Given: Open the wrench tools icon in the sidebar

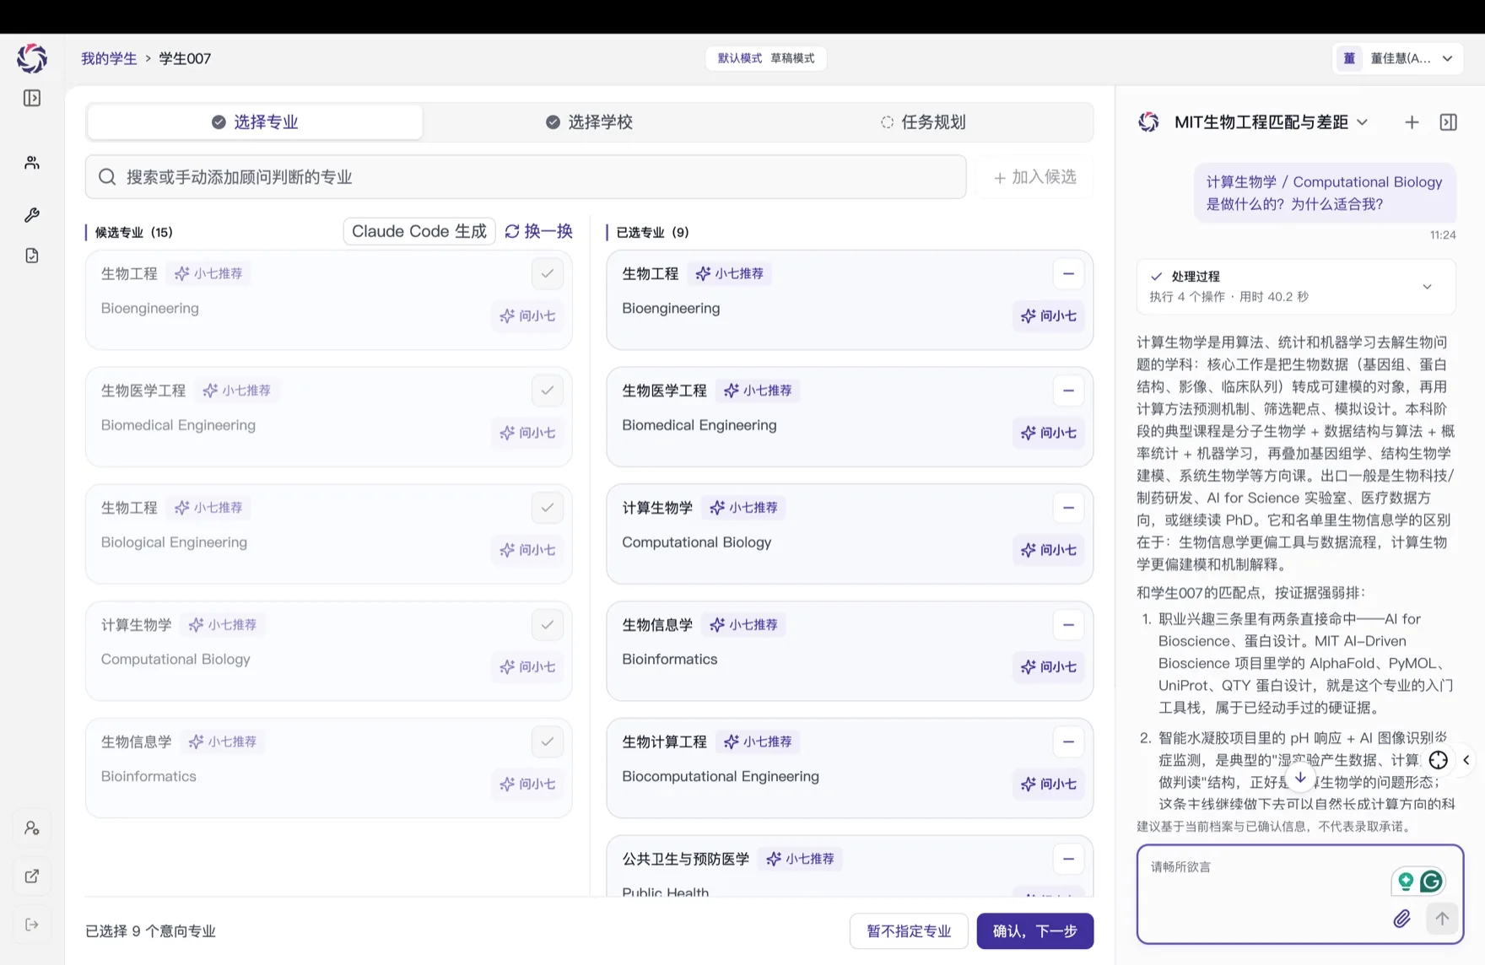Looking at the screenshot, I should coord(32,215).
